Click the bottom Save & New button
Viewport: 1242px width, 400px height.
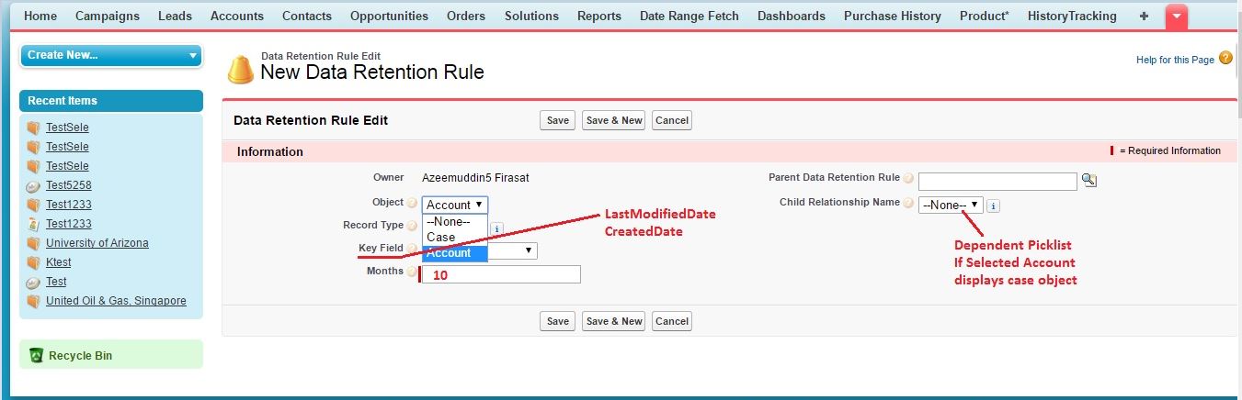(614, 321)
